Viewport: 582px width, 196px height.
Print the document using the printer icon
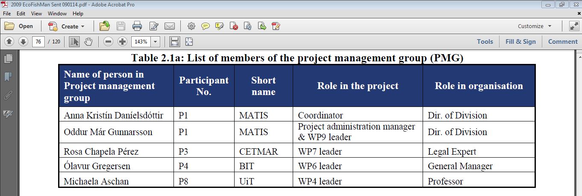click(x=137, y=26)
